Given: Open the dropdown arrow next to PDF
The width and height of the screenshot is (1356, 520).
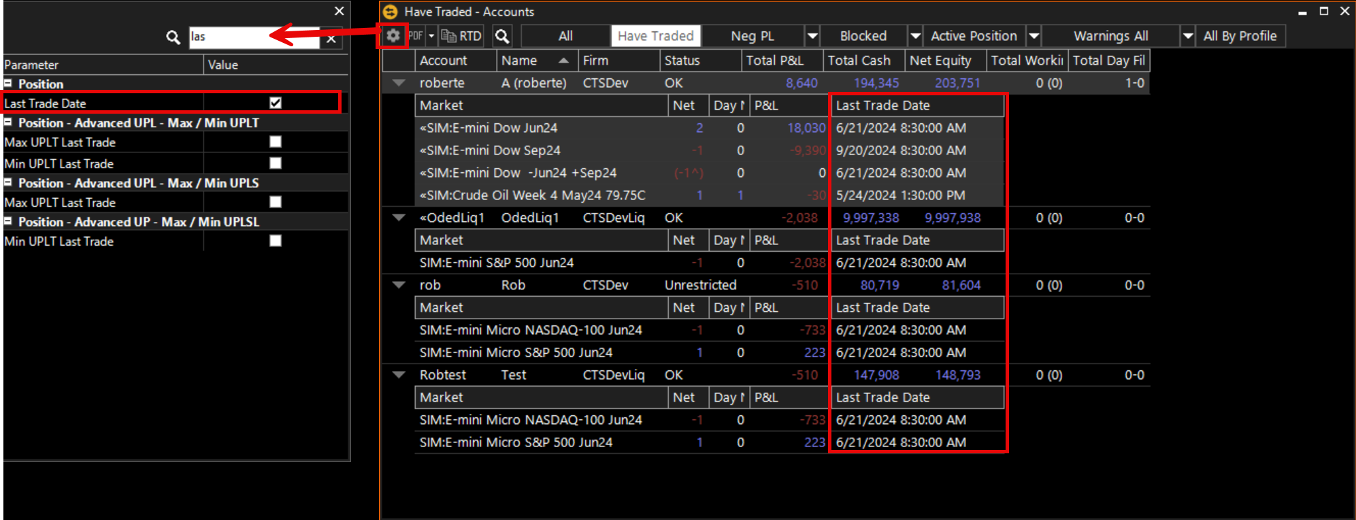Looking at the screenshot, I should pyautogui.click(x=431, y=36).
